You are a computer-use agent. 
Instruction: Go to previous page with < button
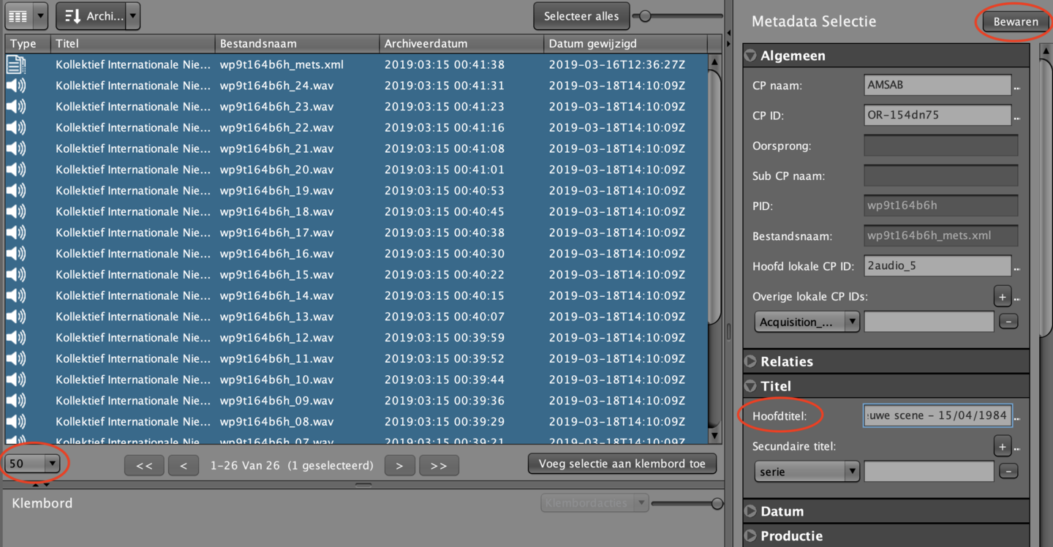tap(184, 466)
